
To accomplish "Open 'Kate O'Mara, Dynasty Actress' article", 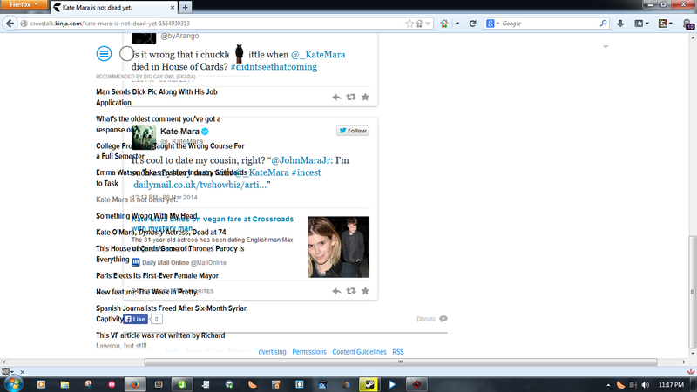I will [161, 232].
